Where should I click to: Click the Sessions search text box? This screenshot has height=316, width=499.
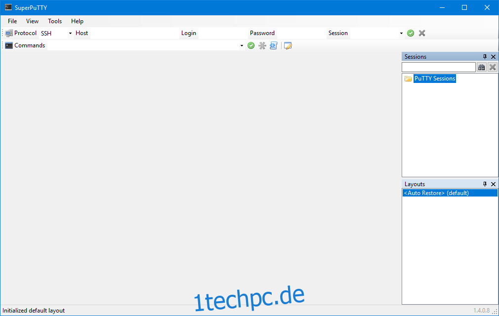coord(439,67)
